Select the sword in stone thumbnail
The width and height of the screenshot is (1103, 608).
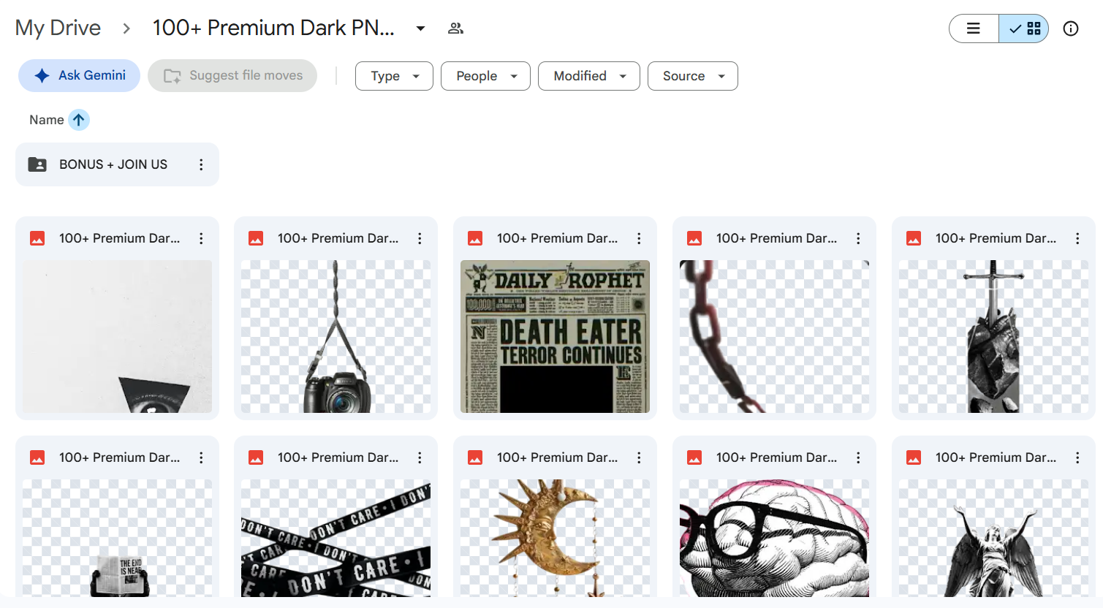tap(993, 337)
